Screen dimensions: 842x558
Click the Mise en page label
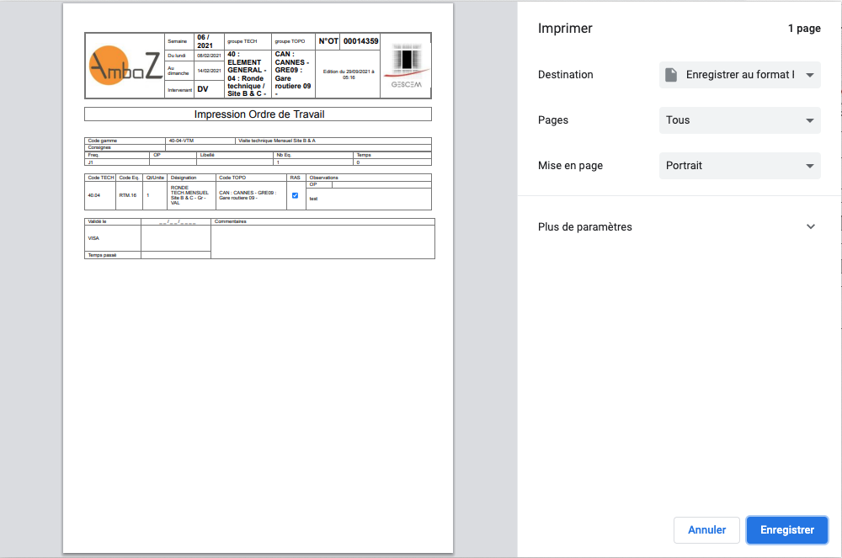tap(570, 166)
